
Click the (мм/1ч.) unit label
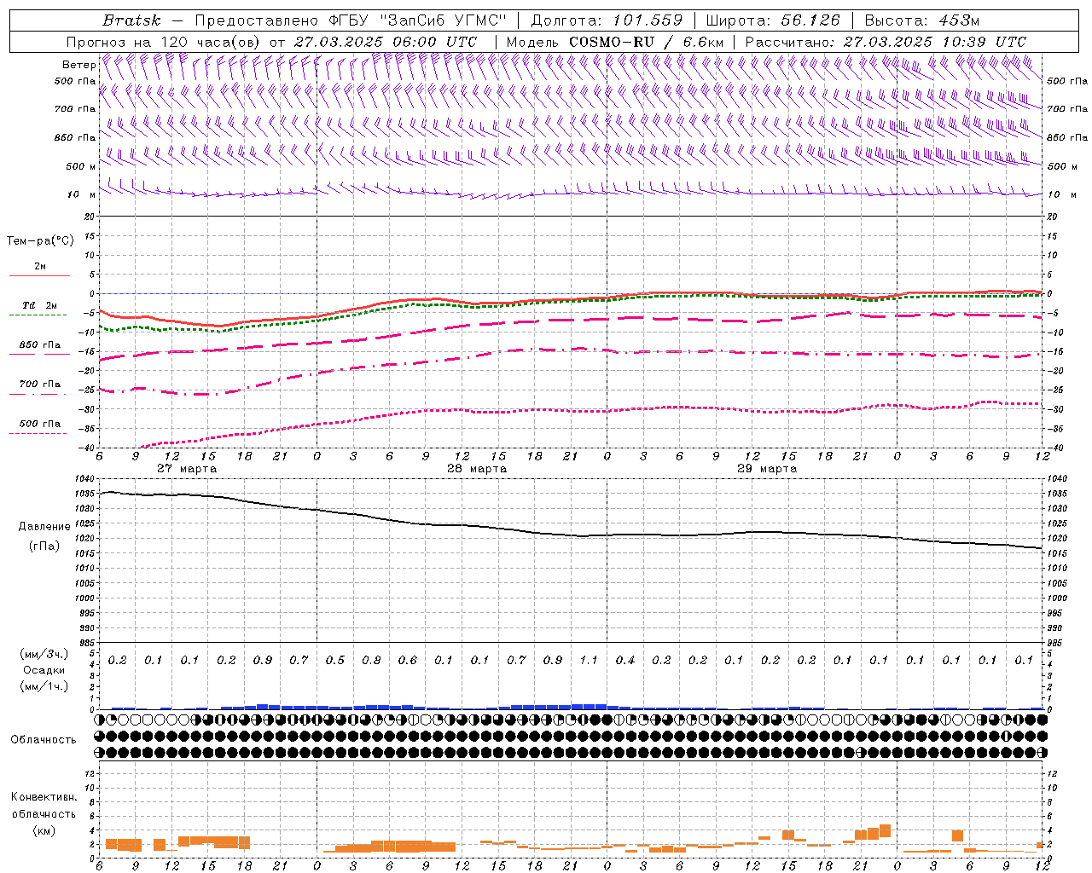pyautogui.click(x=44, y=686)
